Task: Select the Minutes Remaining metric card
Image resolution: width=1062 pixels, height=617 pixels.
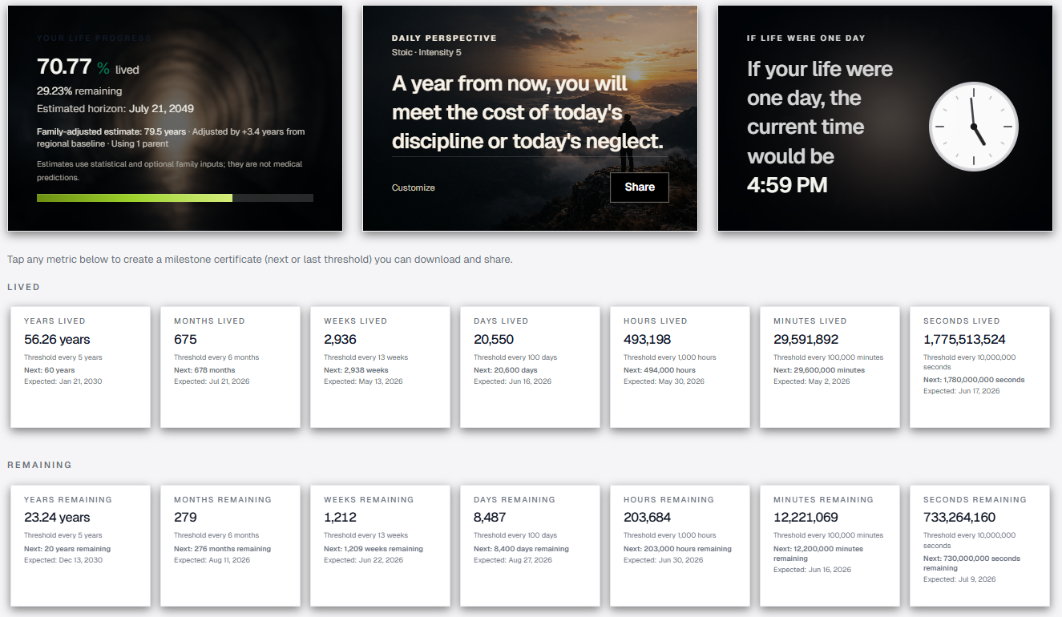Action: pyautogui.click(x=830, y=546)
